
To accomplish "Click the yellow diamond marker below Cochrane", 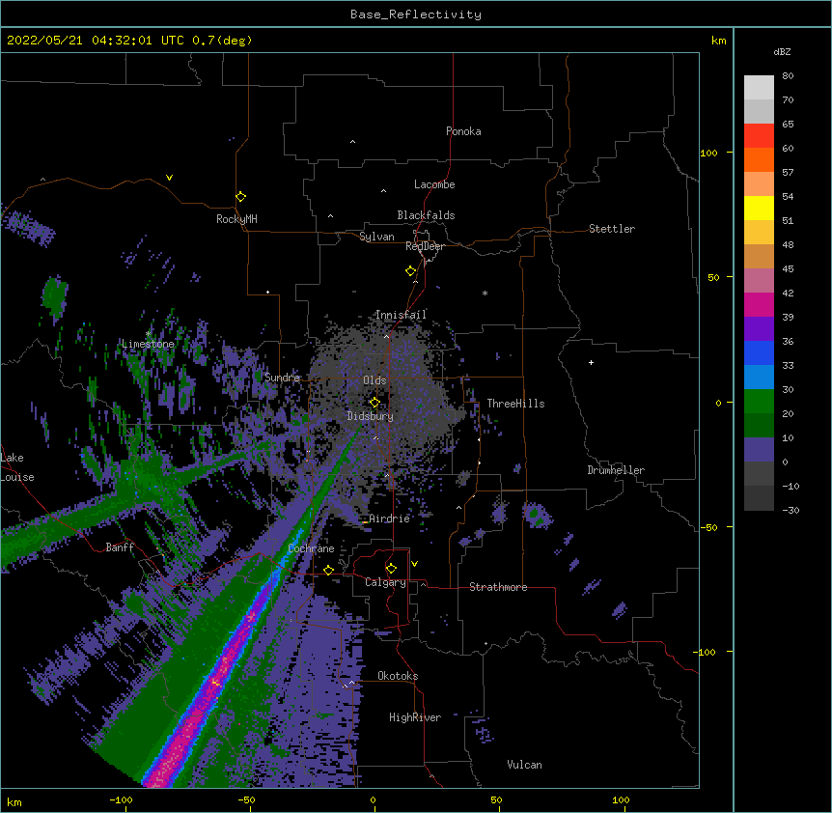I will pyautogui.click(x=328, y=571).
